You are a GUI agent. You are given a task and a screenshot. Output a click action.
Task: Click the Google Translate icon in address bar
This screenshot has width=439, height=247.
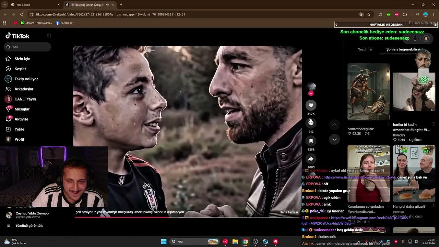pyautogui.click(x=361, y=14)
